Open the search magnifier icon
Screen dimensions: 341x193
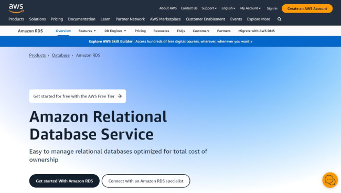tap(279, 19)
